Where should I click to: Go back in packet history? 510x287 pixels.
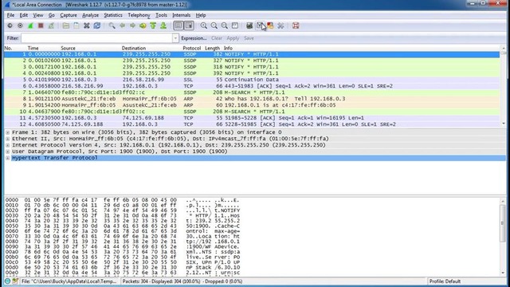click(122, 26)
